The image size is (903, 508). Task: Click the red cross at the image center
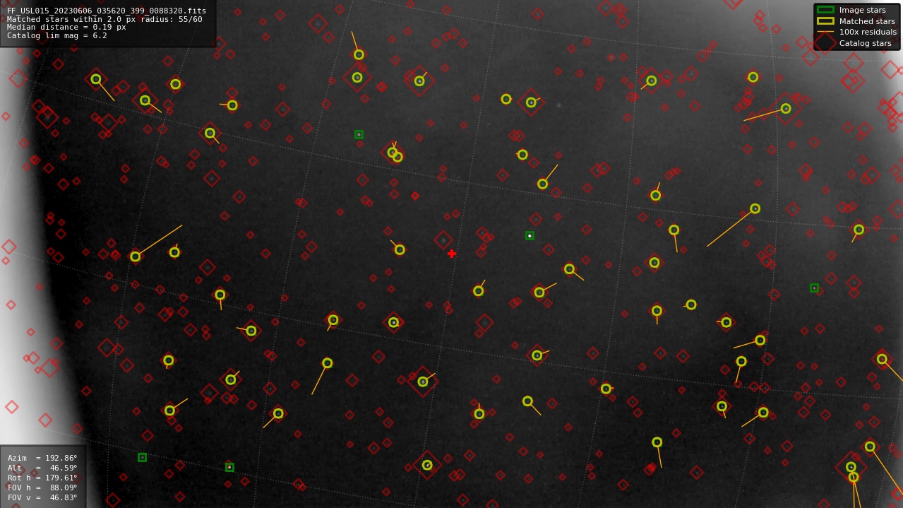coord(452,254)
